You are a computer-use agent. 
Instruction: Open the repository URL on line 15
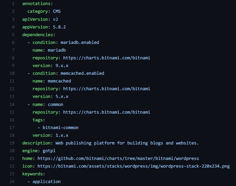tap(107, 112)
